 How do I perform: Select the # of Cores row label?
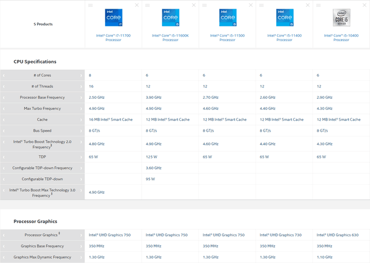click(42, 75)
